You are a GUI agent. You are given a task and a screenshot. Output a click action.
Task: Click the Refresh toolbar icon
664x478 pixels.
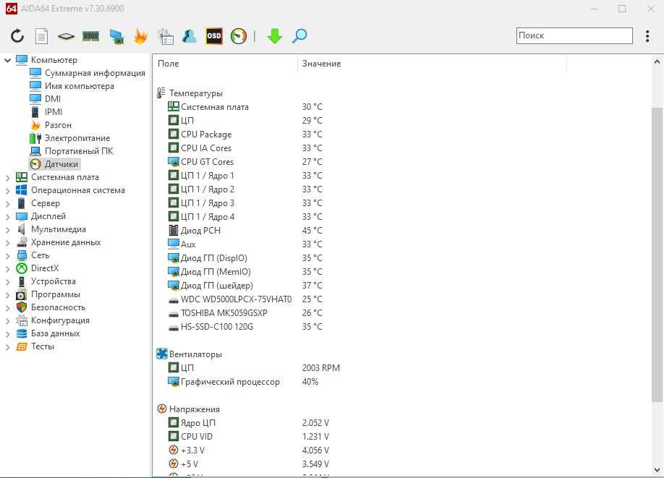point(17,36)
